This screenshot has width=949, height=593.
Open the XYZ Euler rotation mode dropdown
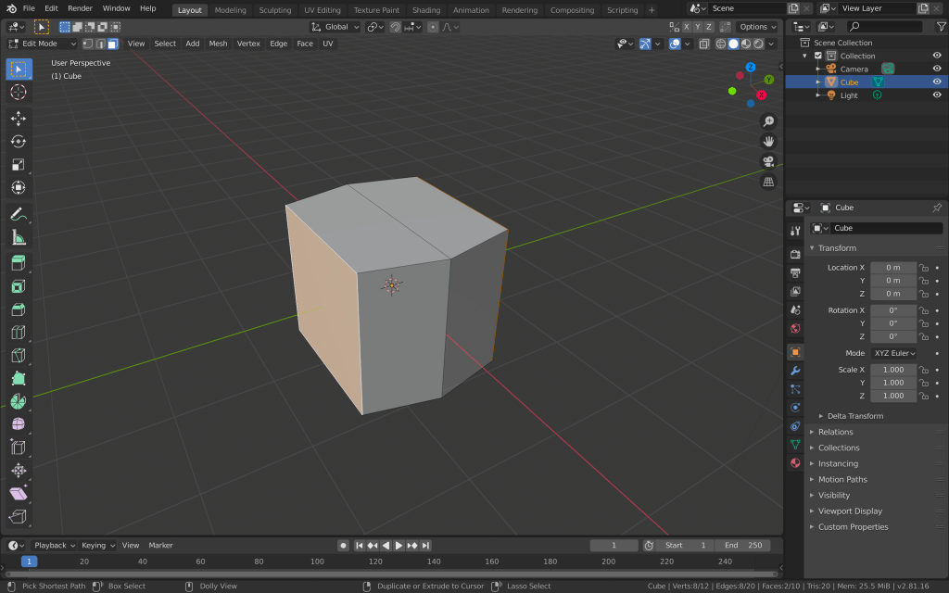[893, 353]
